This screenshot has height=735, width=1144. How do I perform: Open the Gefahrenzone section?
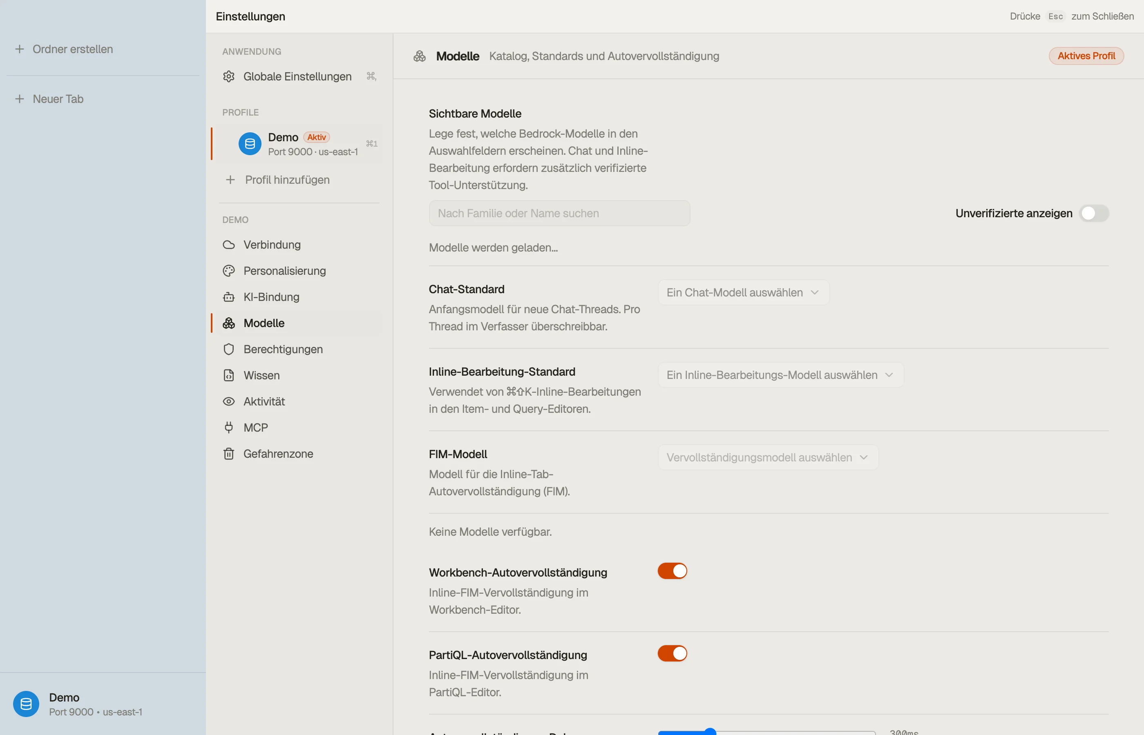[299, 454]
